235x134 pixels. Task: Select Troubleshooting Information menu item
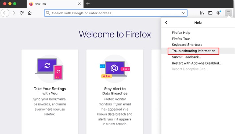coord(193,51)
